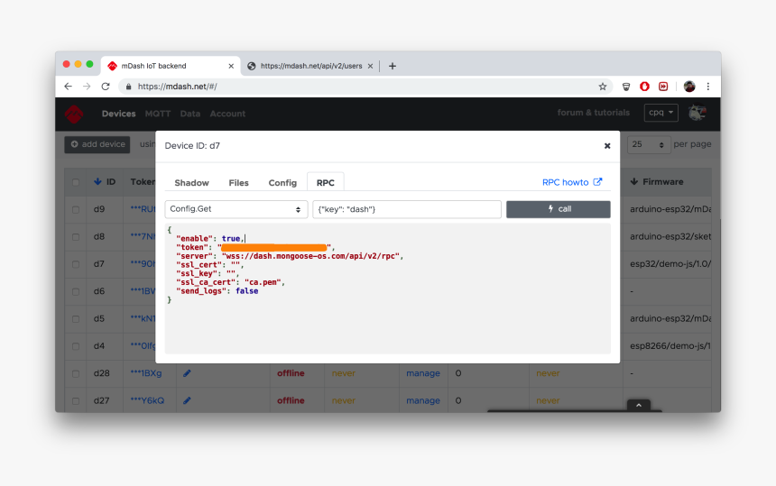The width and height of the screenshot is (776, 486).
Task: Open a new browser tab
Action: pyautogui.click(x=393, y=66)
